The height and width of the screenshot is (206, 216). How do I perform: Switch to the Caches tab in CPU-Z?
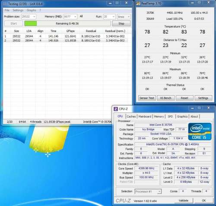click(x=131, y=116)
